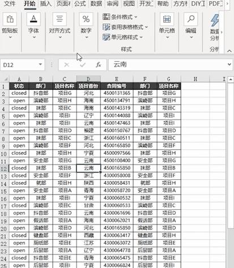The width and height of the screenshot is (234, 268).
Task: Open the 文件 tab
Action: click(10, 3)
